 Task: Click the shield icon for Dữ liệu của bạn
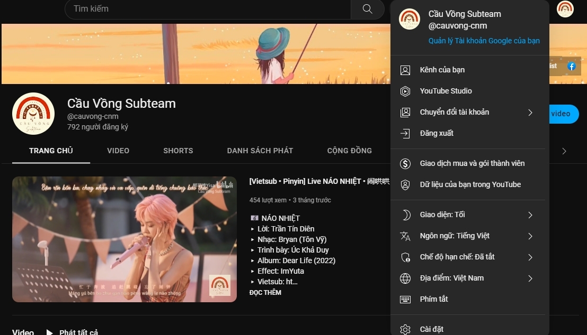point(405,185)
